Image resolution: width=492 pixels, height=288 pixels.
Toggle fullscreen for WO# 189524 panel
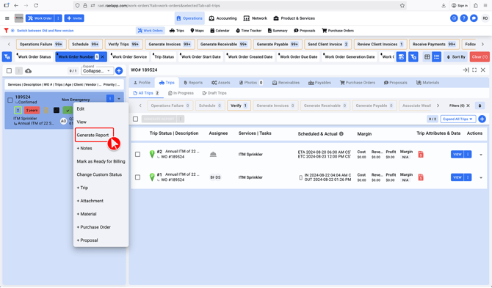click(474, 70)
